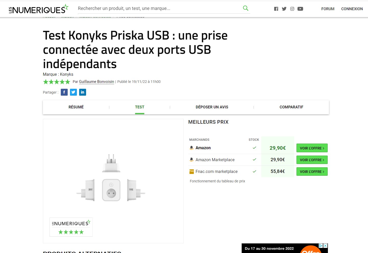
Task: Click the Connexion link
Action: point(352,9)
